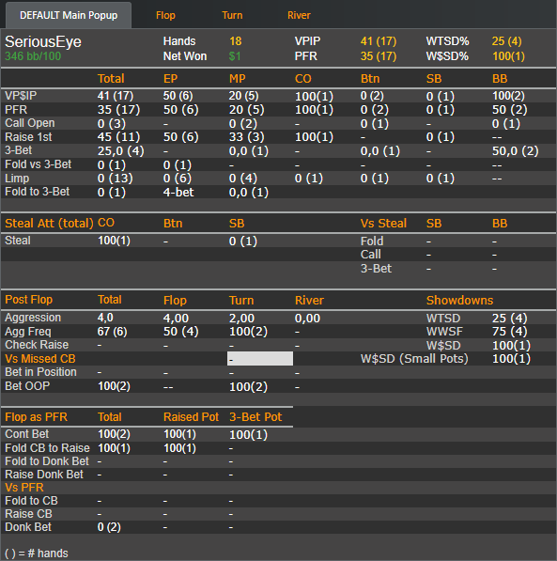
Task: Click the VP$IP MP value 20 (5)
Action: (x=243, y=96)
